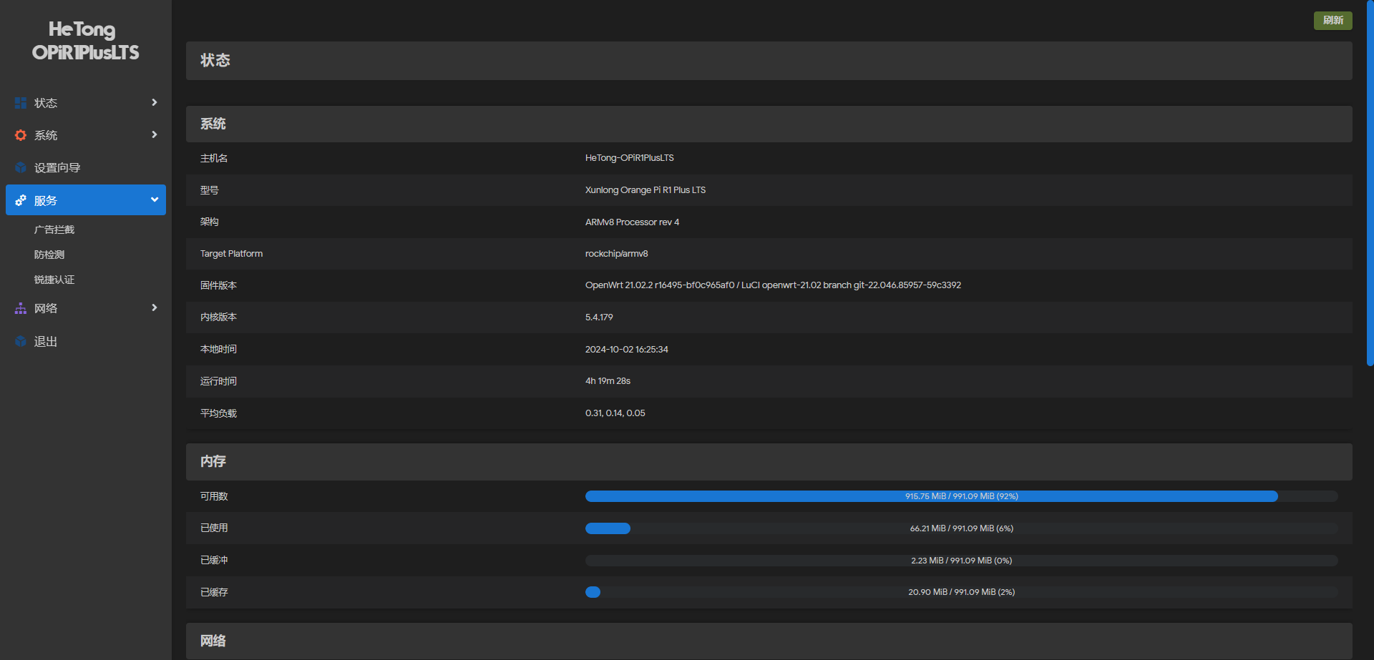Expand the 系统 menu chevron
Screen dimensions: 1374x660
tap(154, 135)
